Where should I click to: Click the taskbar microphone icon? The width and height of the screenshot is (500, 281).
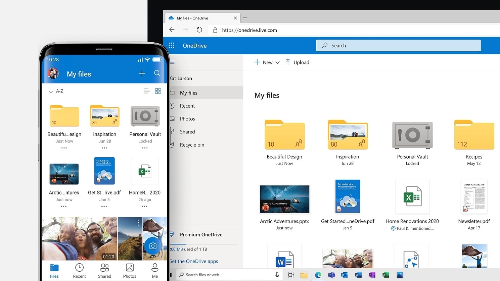click(x=277, y=275)
